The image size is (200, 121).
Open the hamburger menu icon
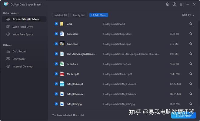[x=181, y=4]
